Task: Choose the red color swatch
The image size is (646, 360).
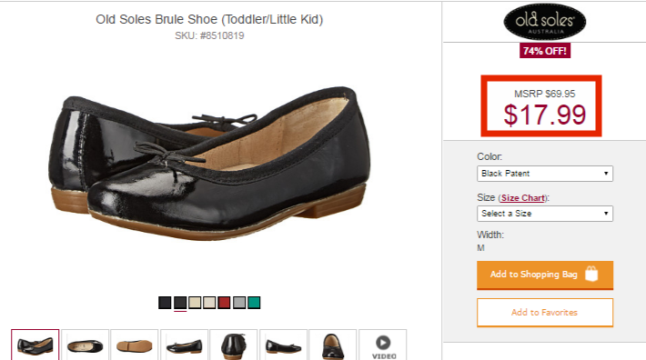Action: point(224,303)
